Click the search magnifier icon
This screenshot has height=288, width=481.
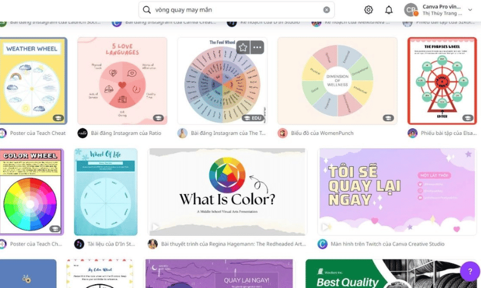click(x=147, y=10)
